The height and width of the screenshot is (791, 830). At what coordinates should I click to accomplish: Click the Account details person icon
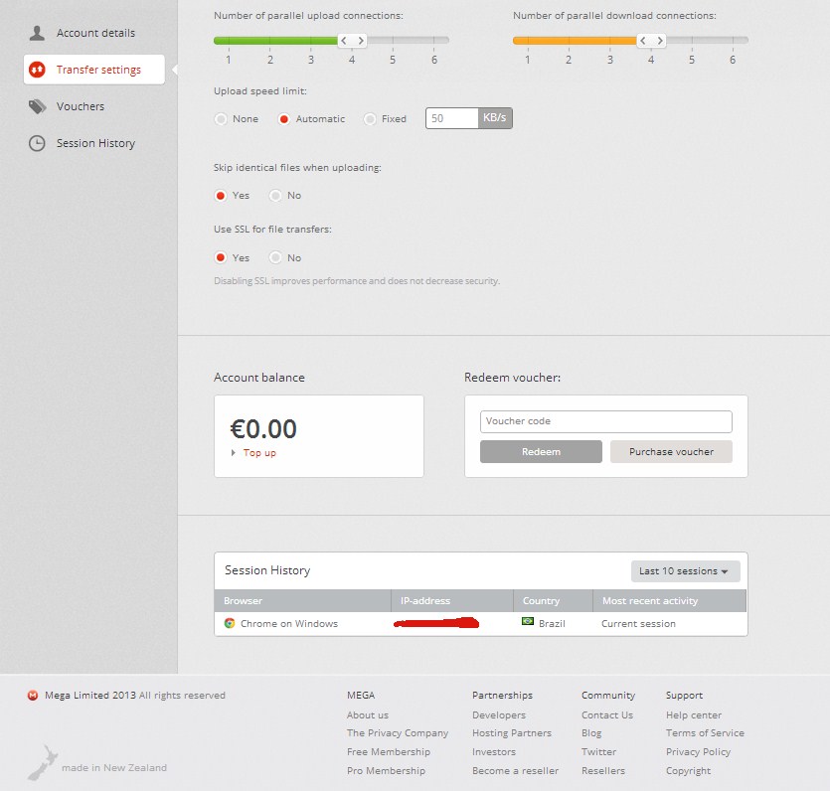click(x=37, y=33)
